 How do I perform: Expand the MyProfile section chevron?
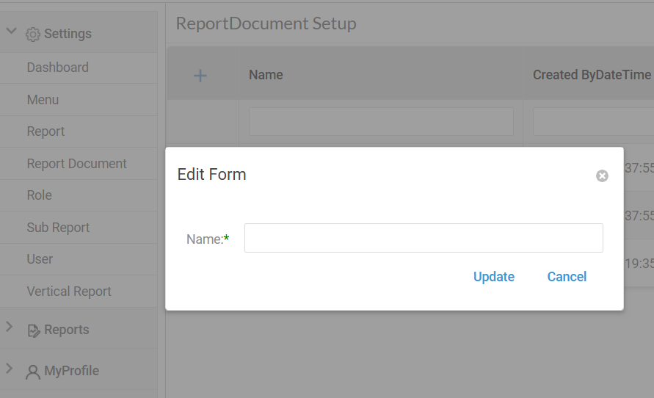point(10,368)
